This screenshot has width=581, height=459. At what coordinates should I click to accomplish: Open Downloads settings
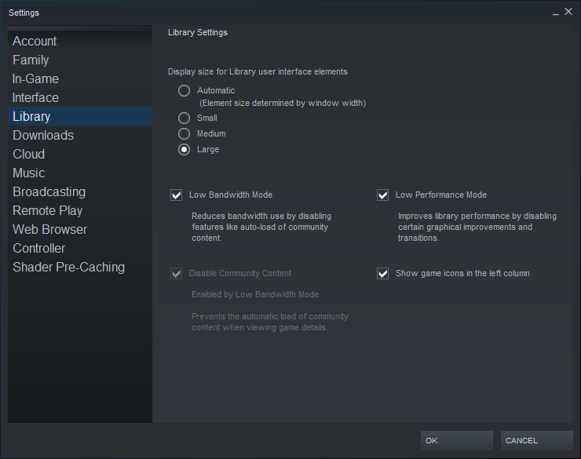(x=79, y=135)
